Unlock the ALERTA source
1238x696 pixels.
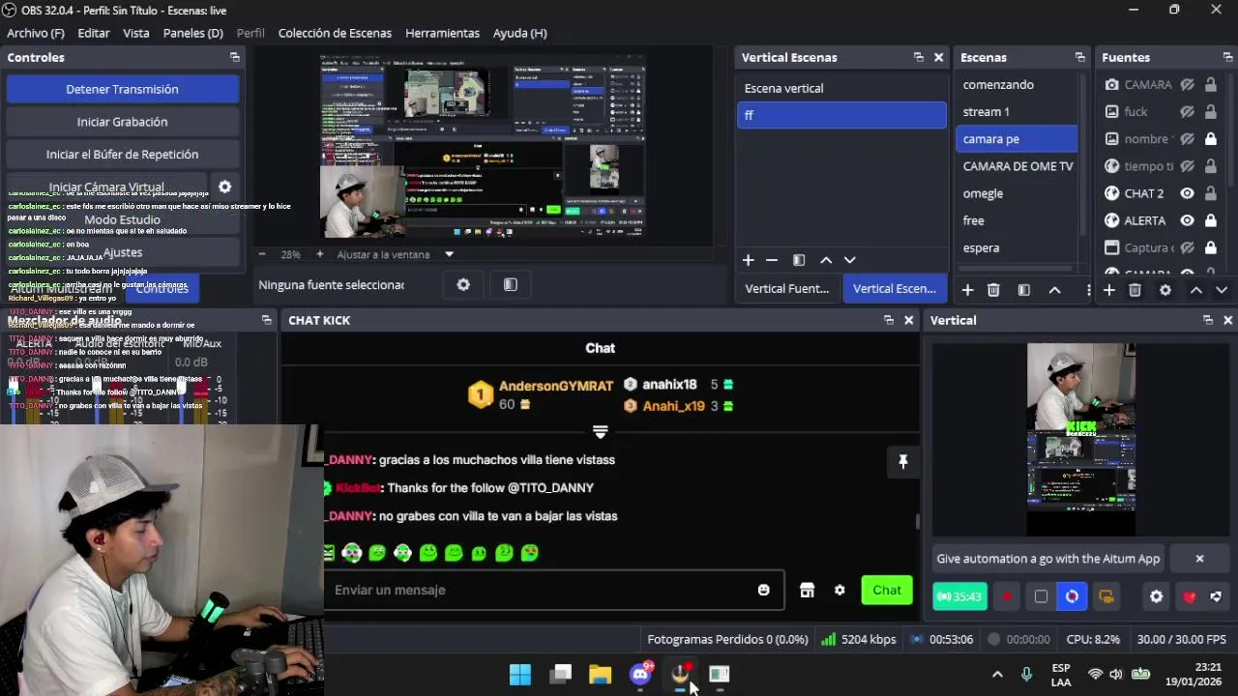[x=1211, y=220]
